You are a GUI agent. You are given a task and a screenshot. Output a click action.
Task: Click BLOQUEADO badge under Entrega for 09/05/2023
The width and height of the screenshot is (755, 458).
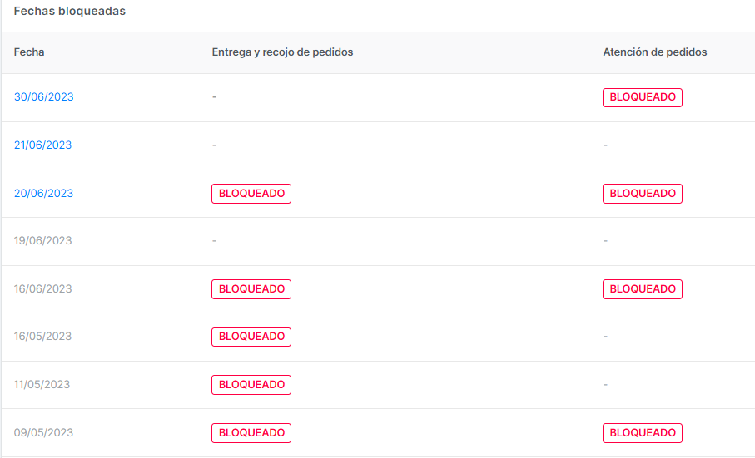tap(251, 433)
